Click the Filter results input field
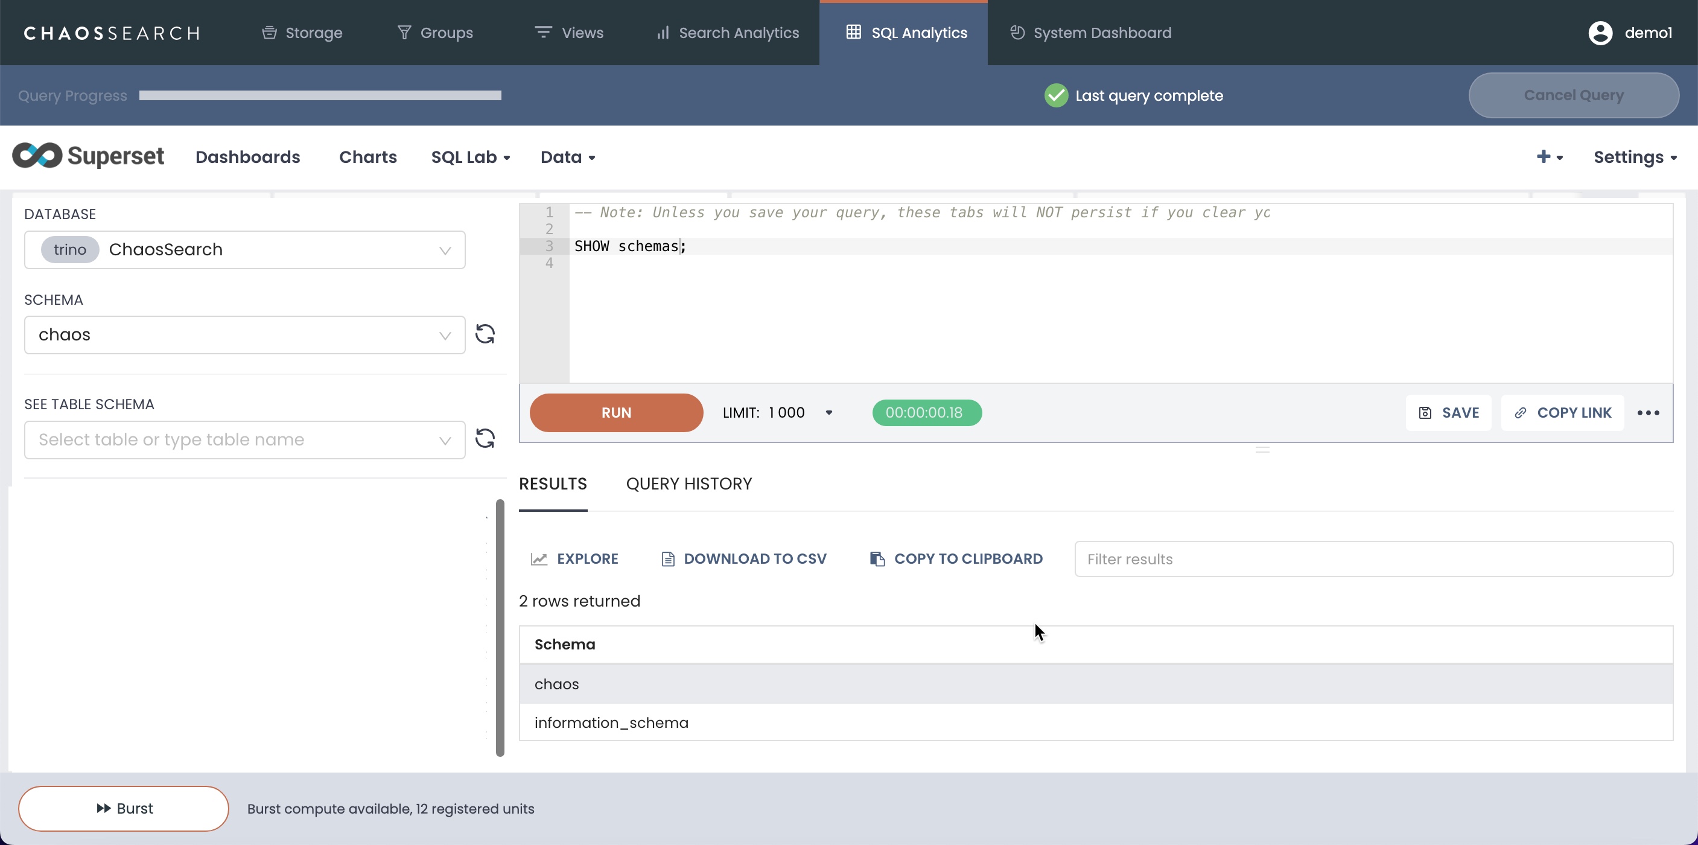This screenshot has height=845, width=1698. pos(1373,559)
